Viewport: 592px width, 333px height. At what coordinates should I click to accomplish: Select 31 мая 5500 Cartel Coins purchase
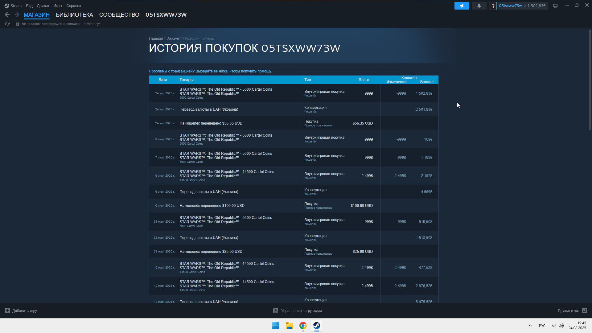(x=294, y=221)
